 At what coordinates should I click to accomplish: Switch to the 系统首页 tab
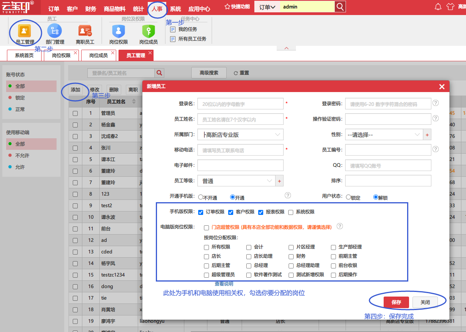coord(24,55)
